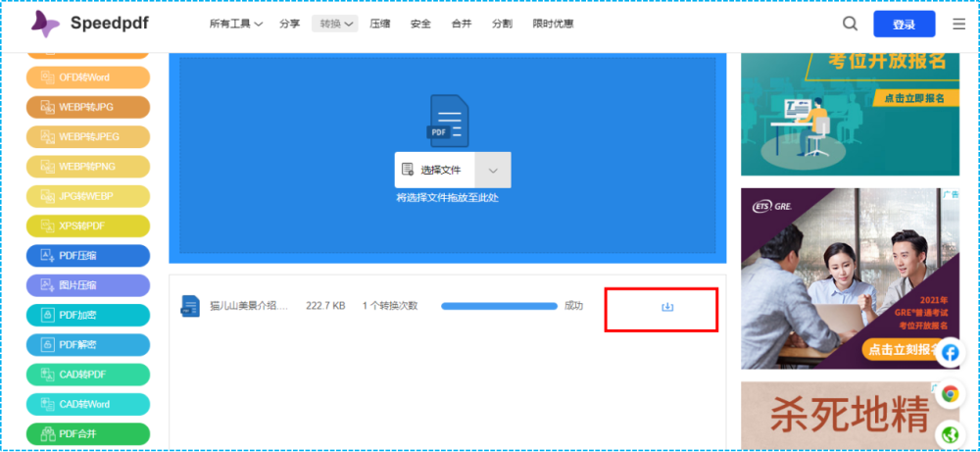Open the search magnifier icon
This screenshot has width=980, height=452.
pos(850,24)
